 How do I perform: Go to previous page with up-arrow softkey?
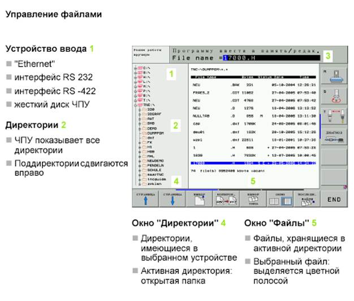pos(146,199)
